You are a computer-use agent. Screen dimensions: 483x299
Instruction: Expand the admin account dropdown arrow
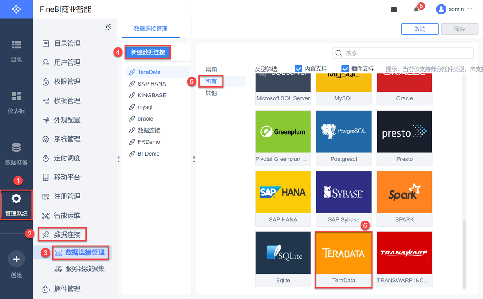pos(470,9)
